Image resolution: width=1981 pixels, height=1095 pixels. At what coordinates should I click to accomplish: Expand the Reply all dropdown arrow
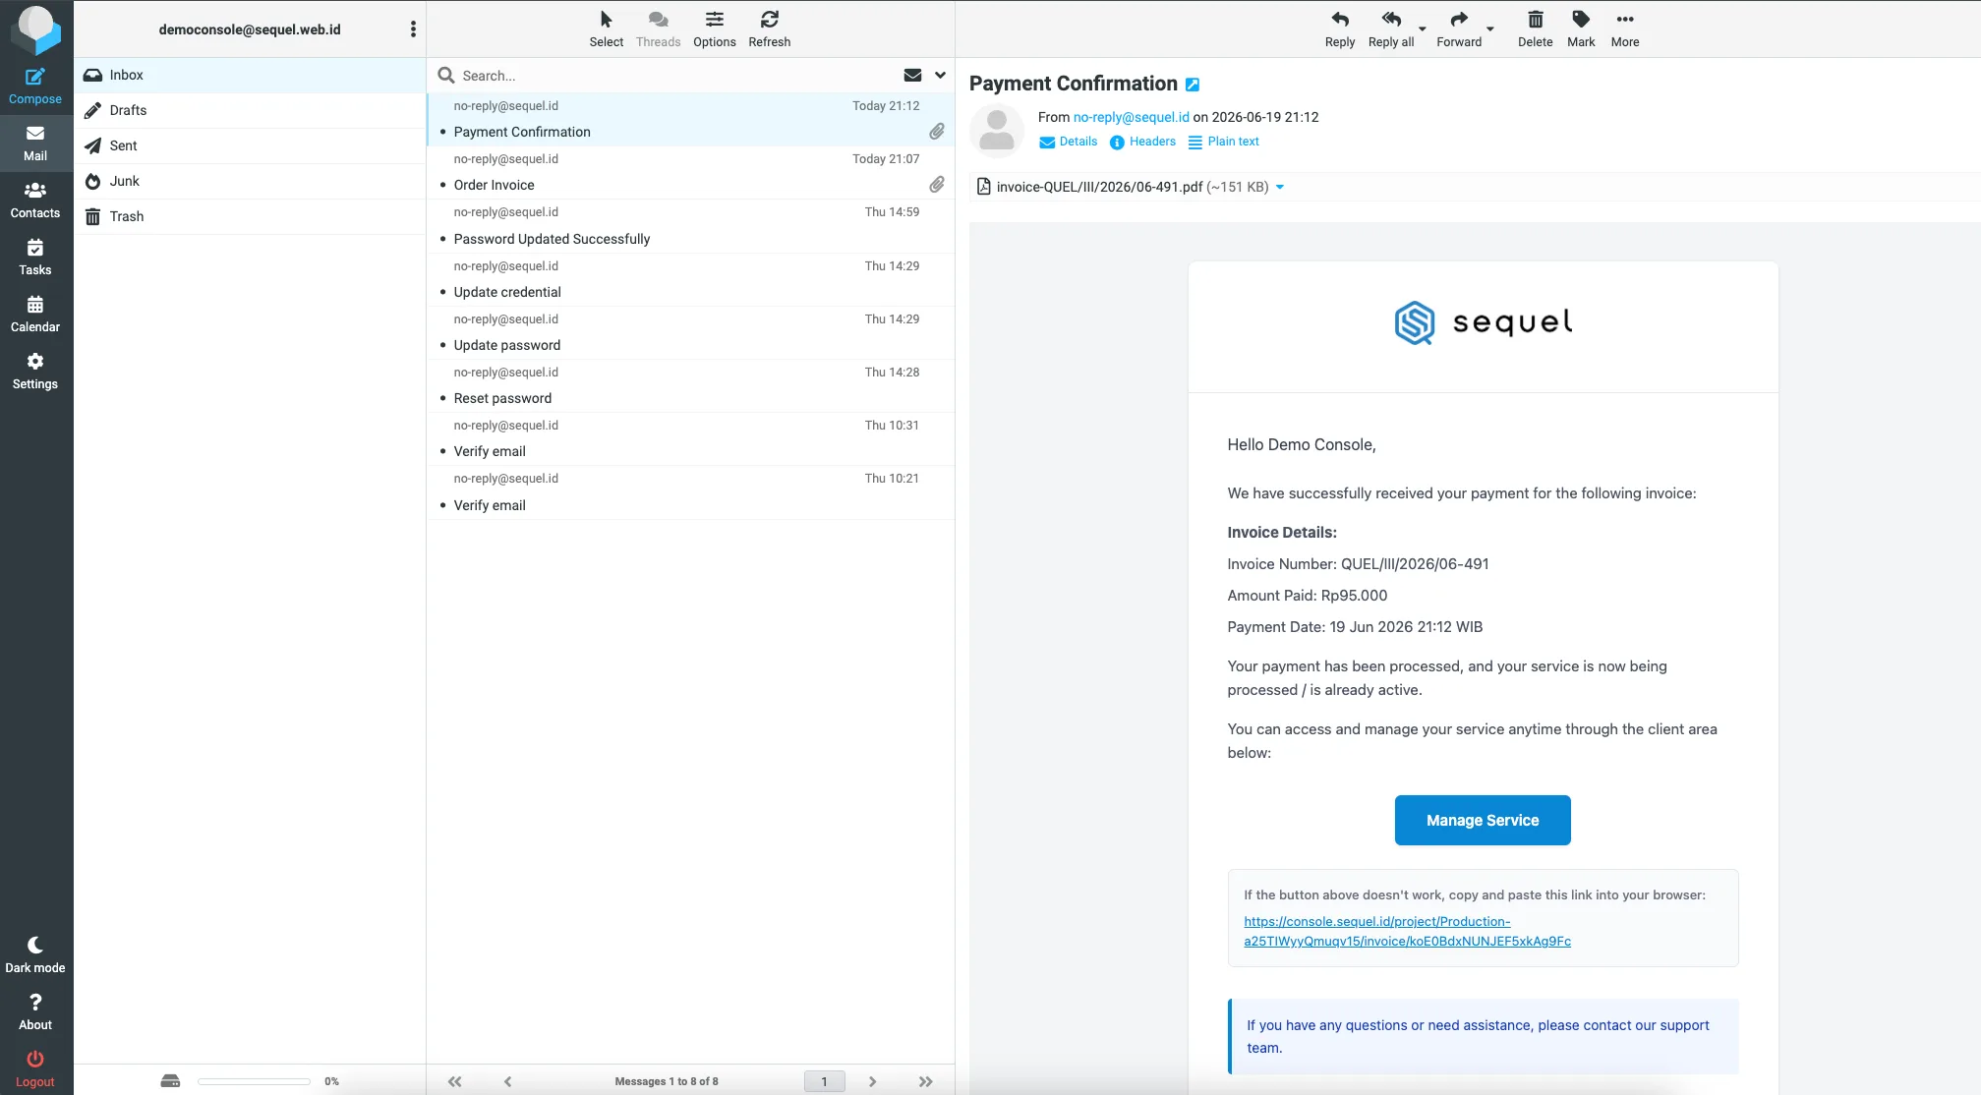pyautogui.click(x=1423, y=29)
